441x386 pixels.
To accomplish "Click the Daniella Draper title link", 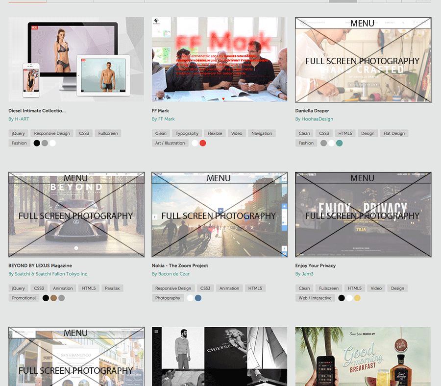I will point(312,111).
